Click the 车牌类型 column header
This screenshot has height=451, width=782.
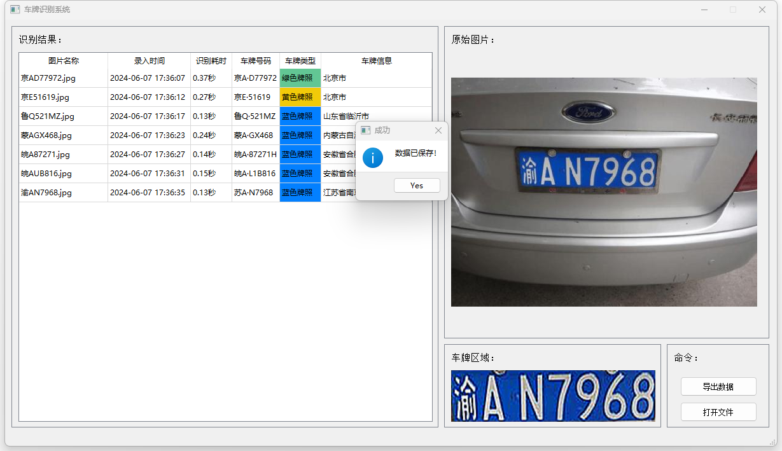pos(300,61)
